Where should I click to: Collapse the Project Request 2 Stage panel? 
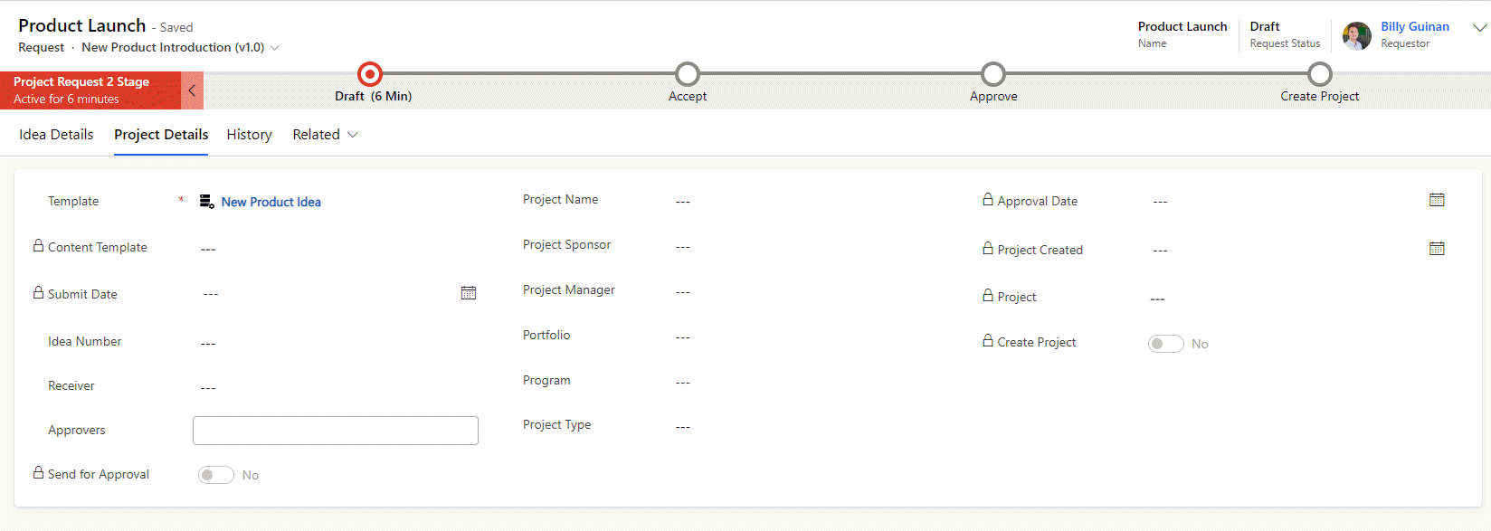(192, 90)
